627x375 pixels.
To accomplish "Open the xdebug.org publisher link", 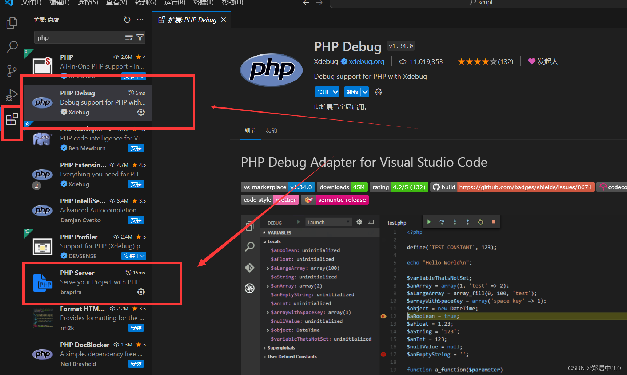I will 366,61.
